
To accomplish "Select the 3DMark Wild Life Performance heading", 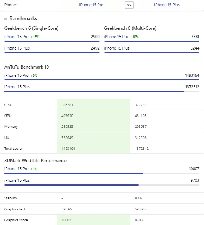I will (35, 161).
